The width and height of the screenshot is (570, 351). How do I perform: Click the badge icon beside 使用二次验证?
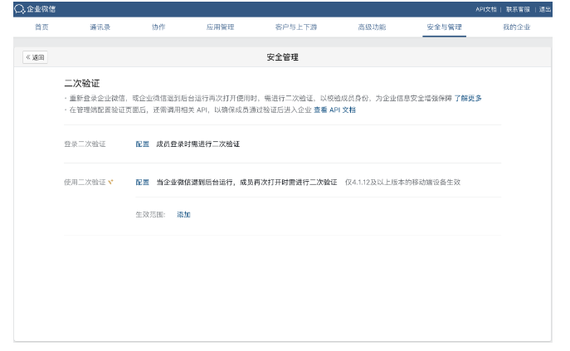point(111,181)
